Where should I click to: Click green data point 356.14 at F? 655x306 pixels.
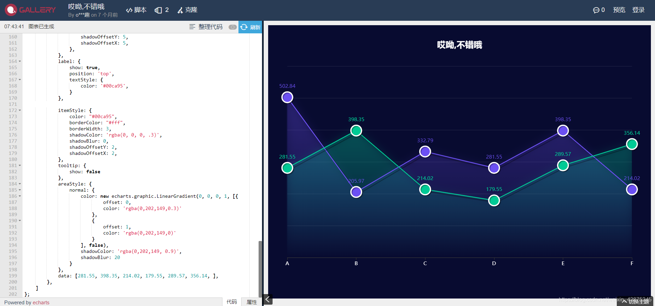click(632, 144)
